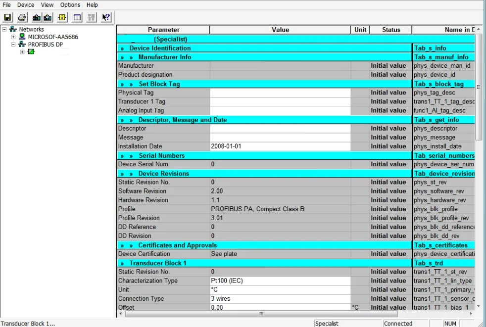Click the Name in D column header
The image size is (486, 327).
(443, 30)
